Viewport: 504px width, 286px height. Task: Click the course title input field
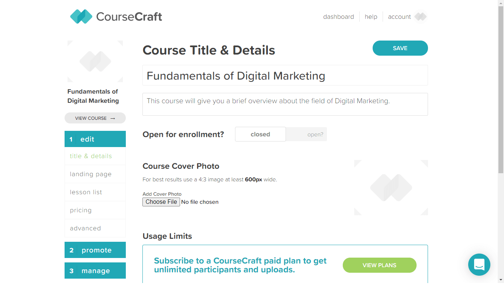(285, 76)
